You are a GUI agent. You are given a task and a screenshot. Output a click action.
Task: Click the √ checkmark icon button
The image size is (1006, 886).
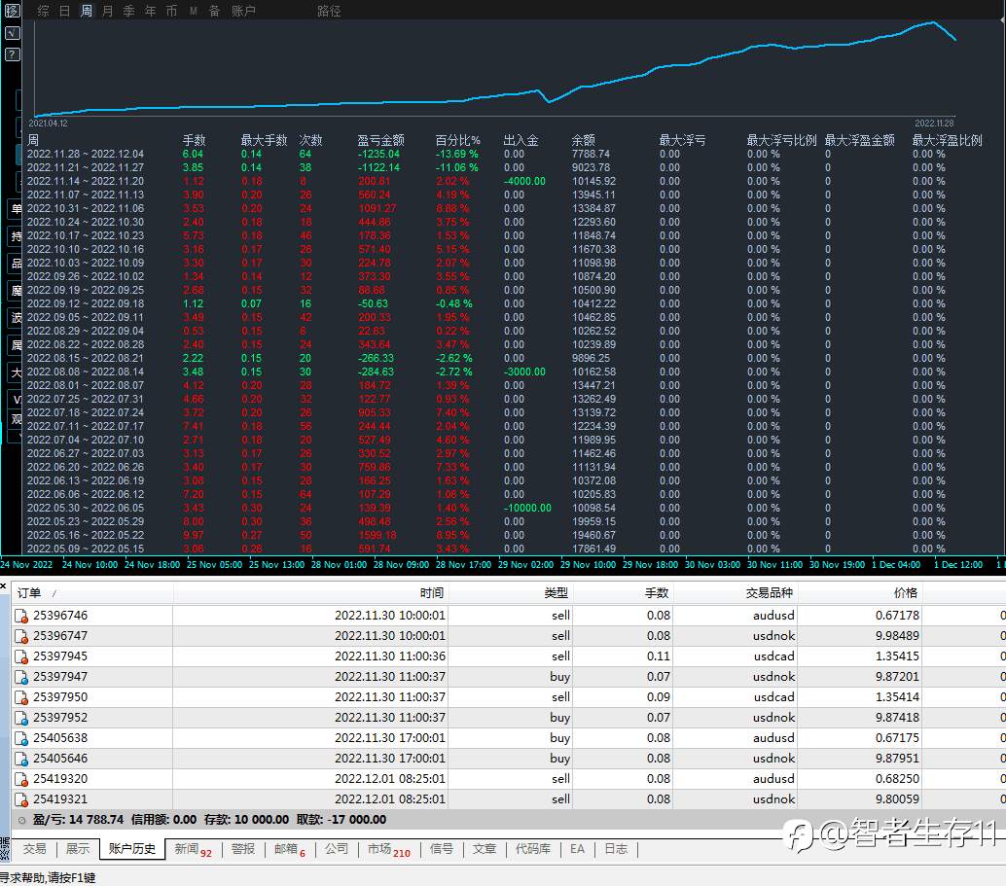click(x=12, y=33)
